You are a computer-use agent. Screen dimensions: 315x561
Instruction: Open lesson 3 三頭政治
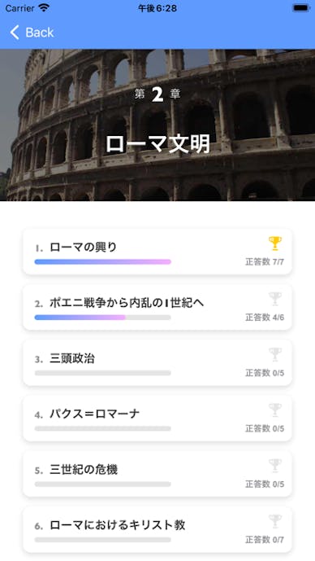pyautogui.click(x=157, y=363)
